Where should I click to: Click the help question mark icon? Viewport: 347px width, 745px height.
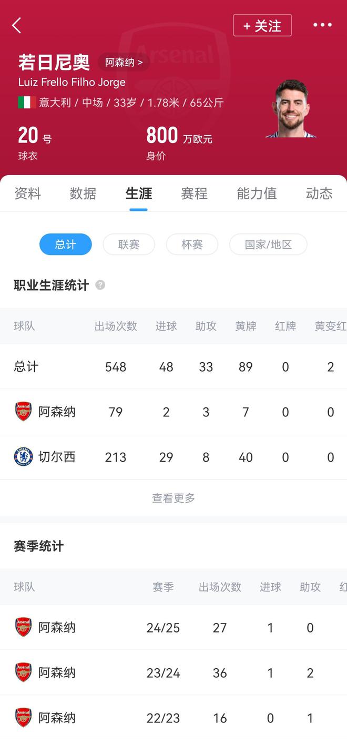click(100, 285)
